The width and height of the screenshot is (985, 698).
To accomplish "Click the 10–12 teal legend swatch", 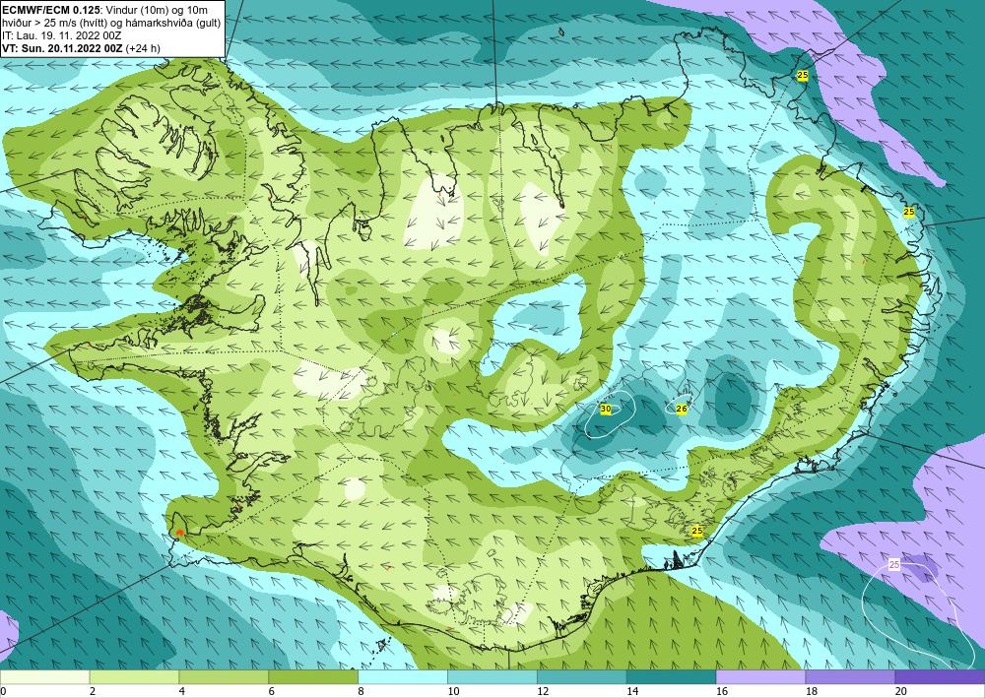I will (x=492, y=676).
